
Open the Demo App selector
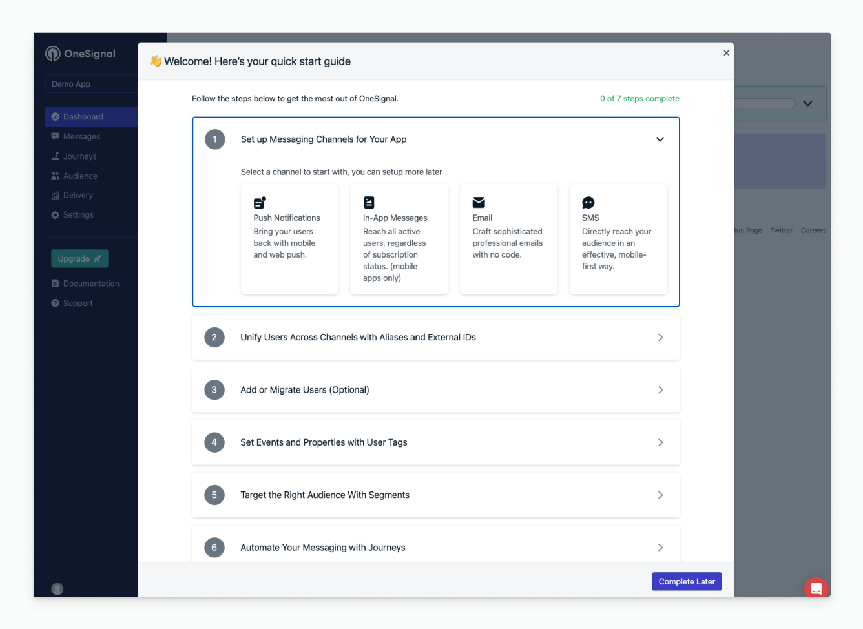[x=91, y=84]
